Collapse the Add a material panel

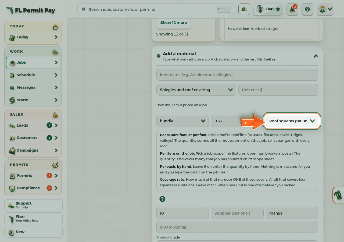pyautogui.click(x=316, y=56)
